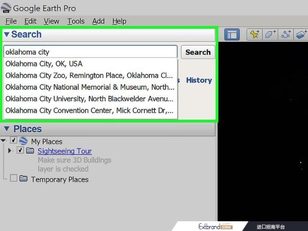Click the Search panel header title
308x231 pixels.
(x=26, y=34)
